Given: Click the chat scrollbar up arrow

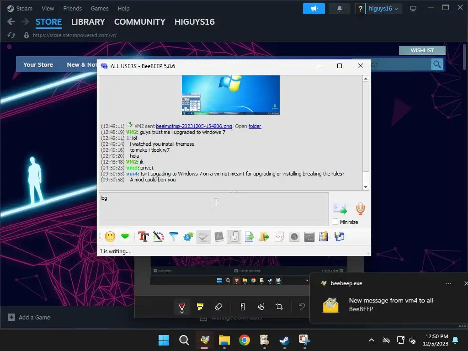Looking at the screenshot, I should click(366, 79).
